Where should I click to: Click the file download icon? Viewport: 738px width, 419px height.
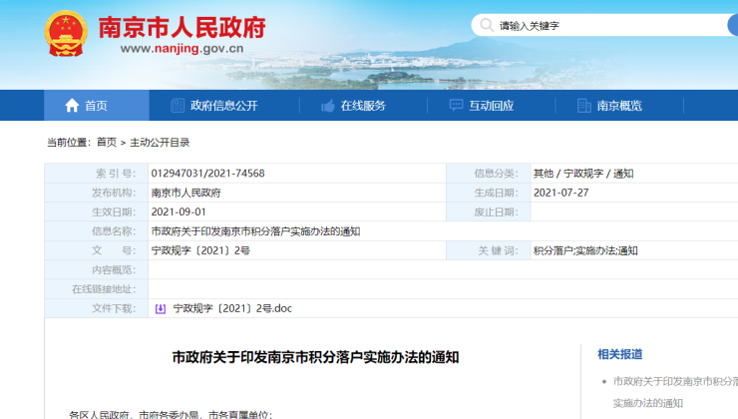(x=160, y=309)
